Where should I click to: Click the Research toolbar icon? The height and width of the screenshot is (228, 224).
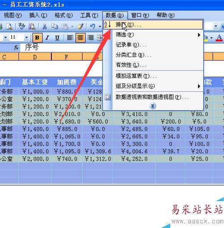[x=32, y=26]
